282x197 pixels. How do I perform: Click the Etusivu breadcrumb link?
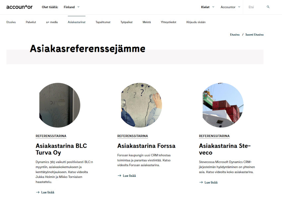235,35
